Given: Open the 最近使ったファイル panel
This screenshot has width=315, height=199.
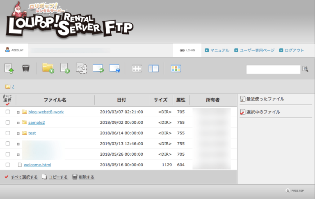Looking at the screenshot, I should [265, 99].
